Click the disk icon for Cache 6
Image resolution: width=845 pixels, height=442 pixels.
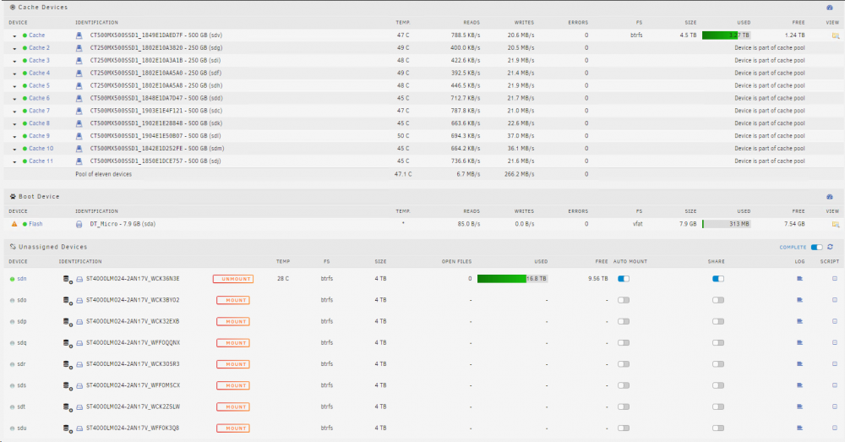(79, 98)
